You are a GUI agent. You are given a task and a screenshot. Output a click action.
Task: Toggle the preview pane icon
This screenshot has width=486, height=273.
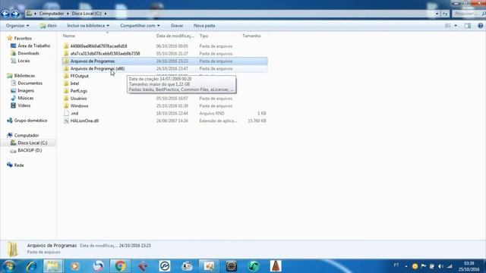tap(468, 26)
